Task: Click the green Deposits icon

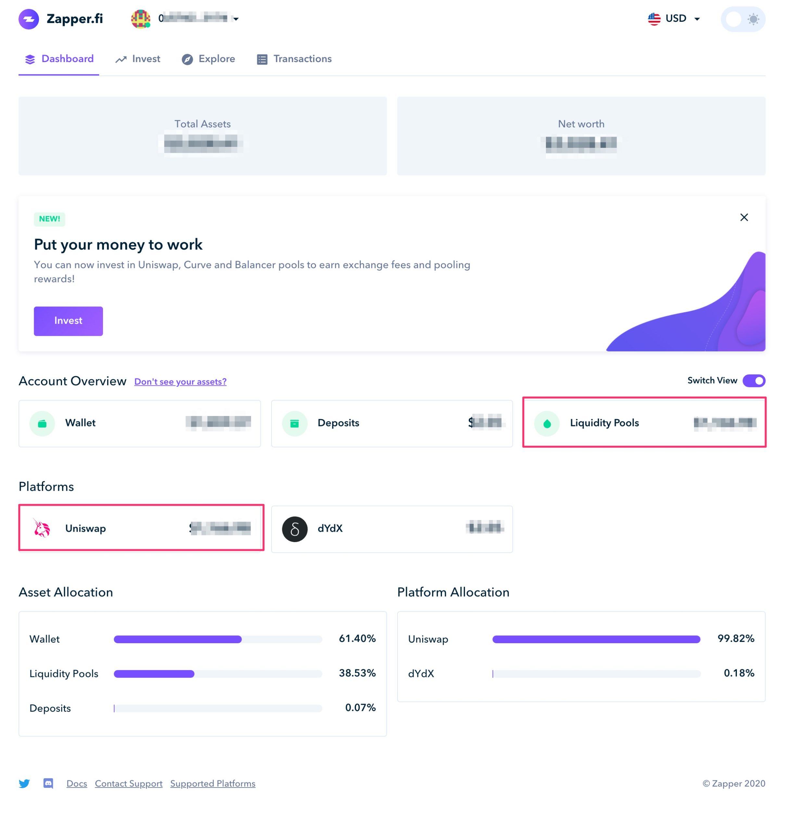Action: 294,423
